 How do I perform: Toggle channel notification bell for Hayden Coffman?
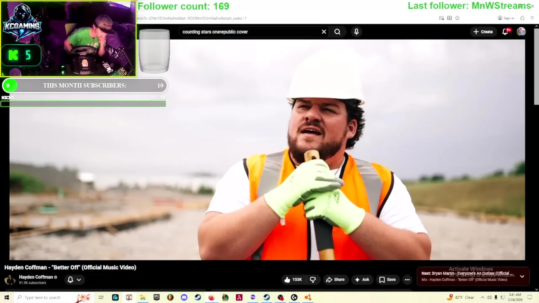70,279
